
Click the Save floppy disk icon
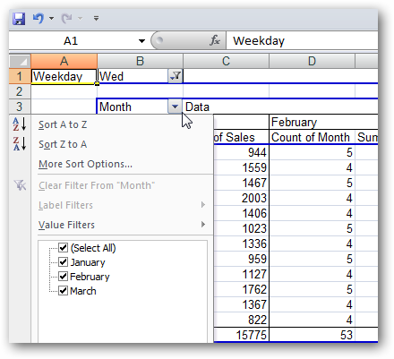[x=19, y=19]
